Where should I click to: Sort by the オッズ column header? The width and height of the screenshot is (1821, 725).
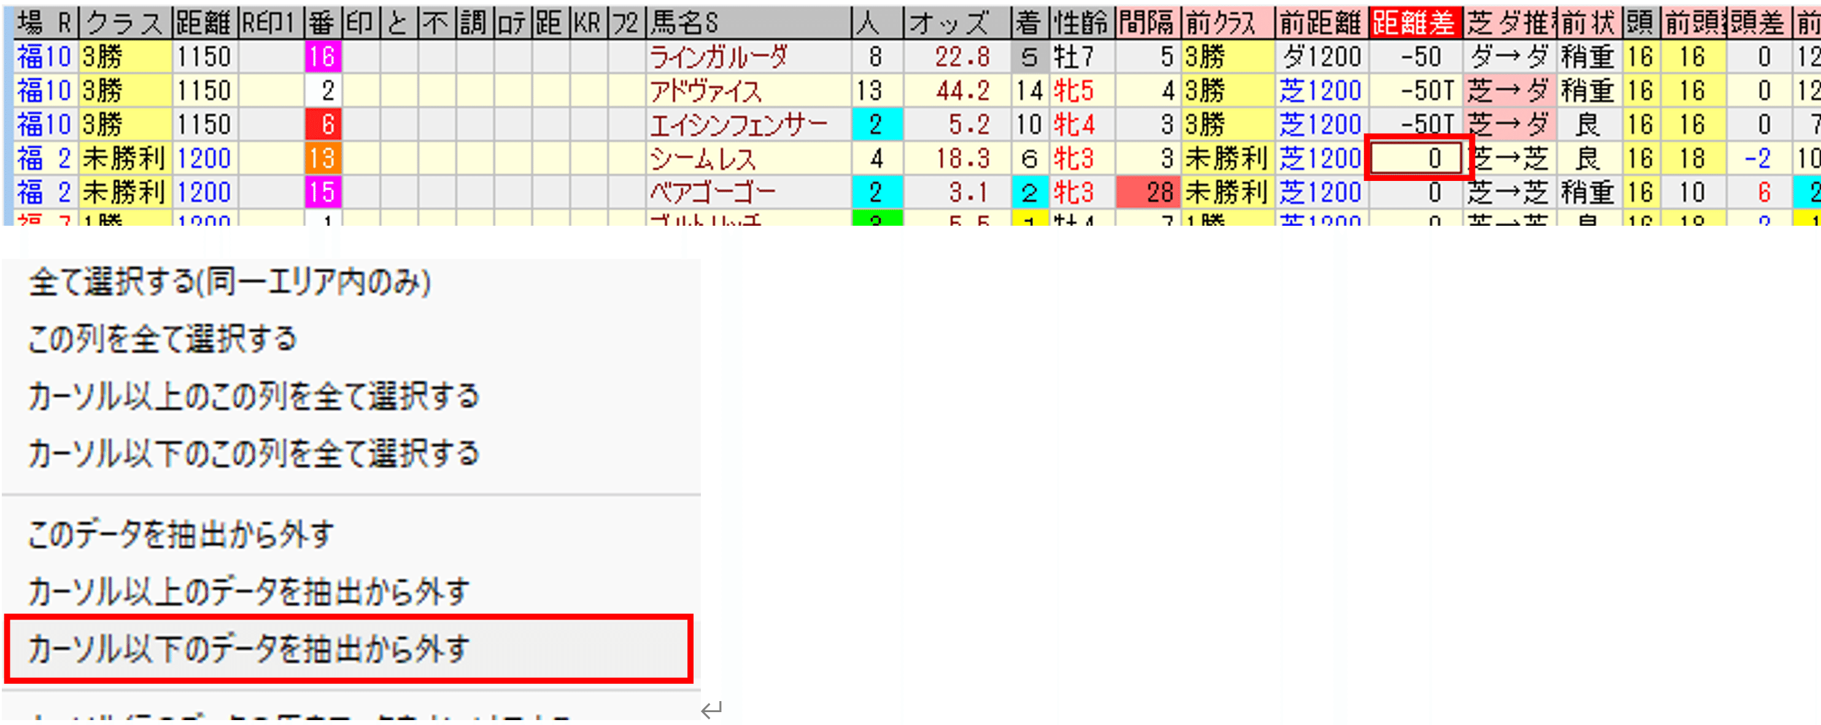(957, 23)
